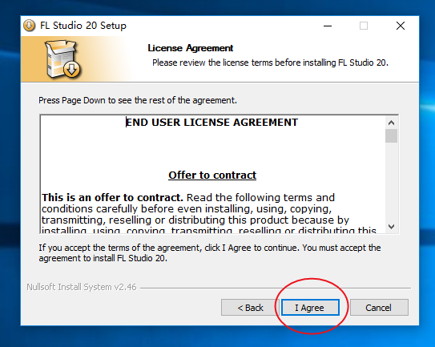Click the I Agree button
Image resolution: width=435 pixels, height=347 pixels.
pos(310,307)
